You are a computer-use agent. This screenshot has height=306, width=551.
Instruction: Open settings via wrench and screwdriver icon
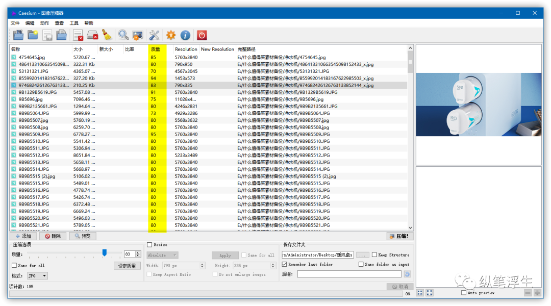point(154,35)
